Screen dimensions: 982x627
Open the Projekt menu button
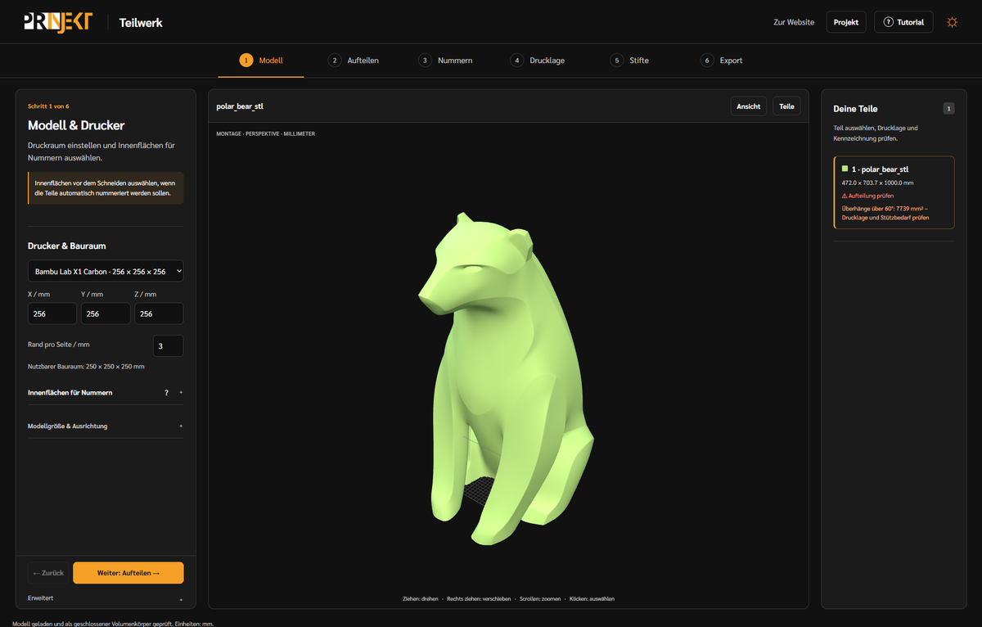tap(846, 22)
